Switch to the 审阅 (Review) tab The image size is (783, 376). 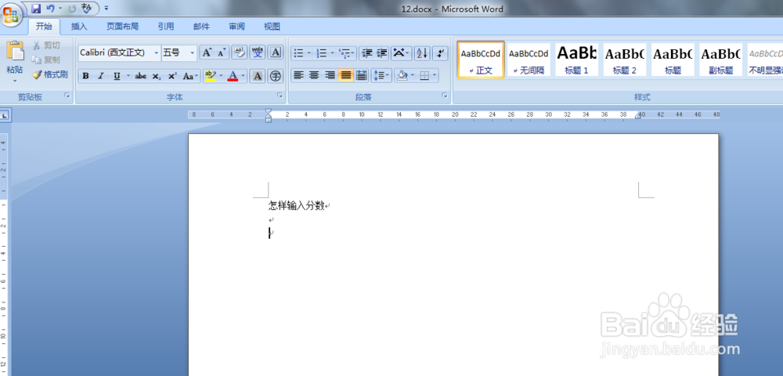236,27
